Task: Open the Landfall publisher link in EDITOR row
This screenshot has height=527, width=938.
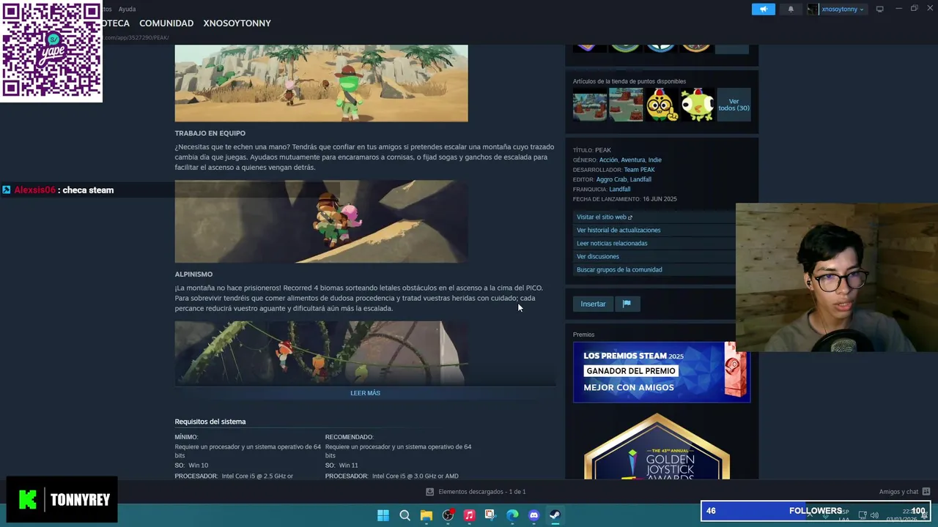Action: (640, 179)
